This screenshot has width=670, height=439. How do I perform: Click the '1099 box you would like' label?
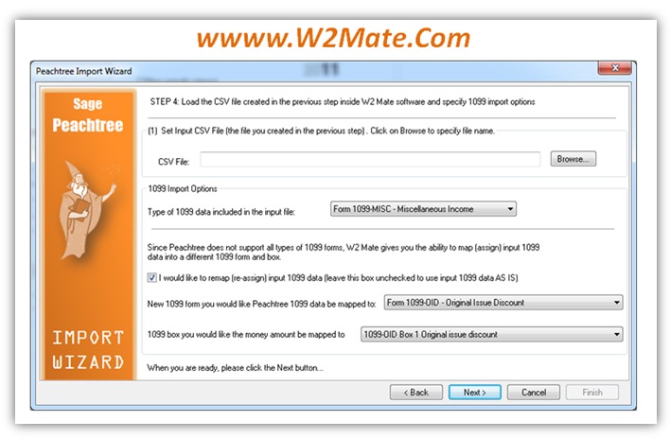tap(246, 334)
